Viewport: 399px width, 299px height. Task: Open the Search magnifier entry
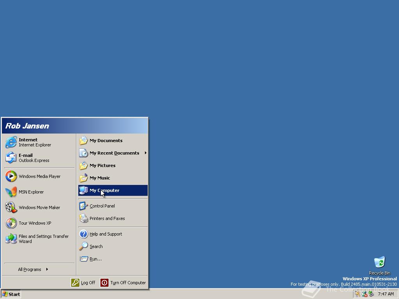[113, 246]
